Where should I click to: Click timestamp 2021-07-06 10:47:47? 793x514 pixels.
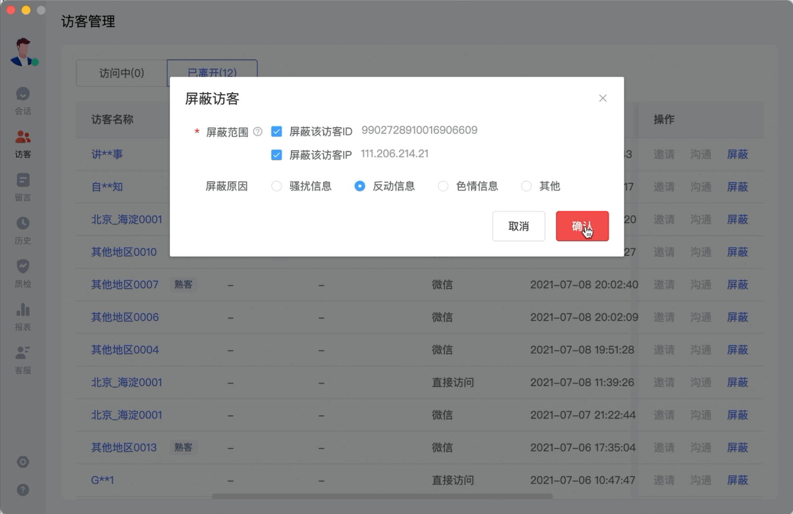[583, 480]
